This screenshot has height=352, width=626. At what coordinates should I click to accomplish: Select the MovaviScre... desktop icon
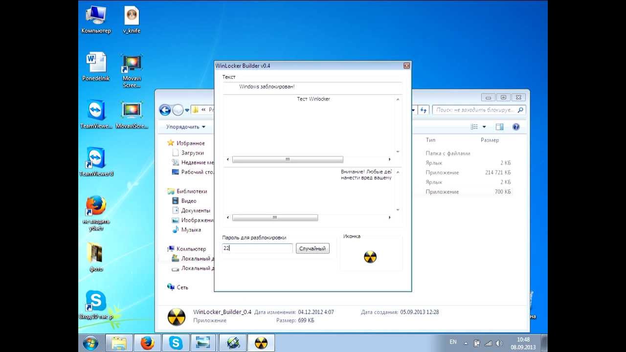click(132, 114)
